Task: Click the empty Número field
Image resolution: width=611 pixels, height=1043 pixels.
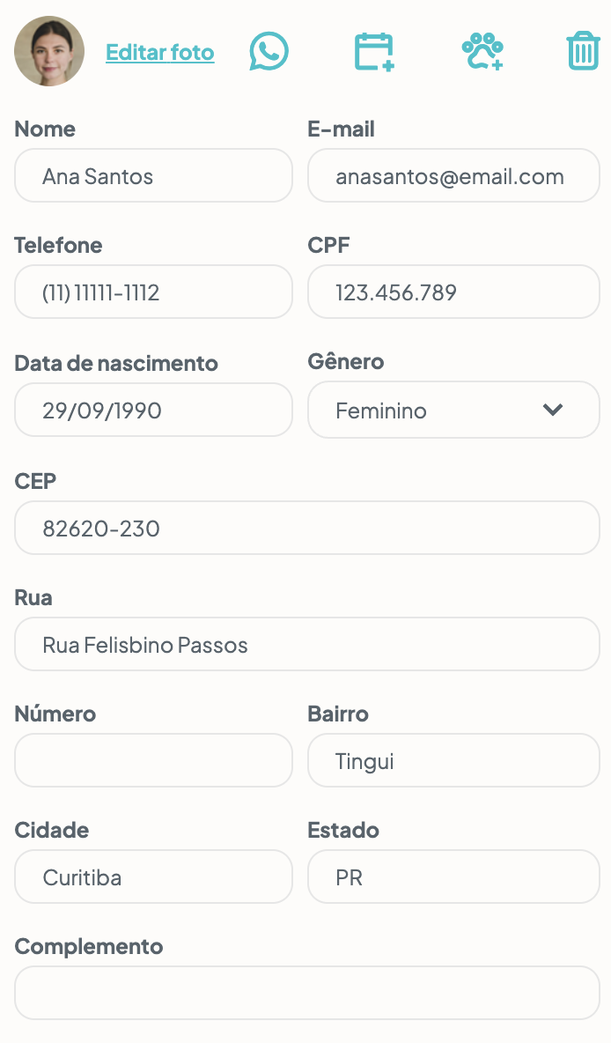Action: tap(153, 760)
